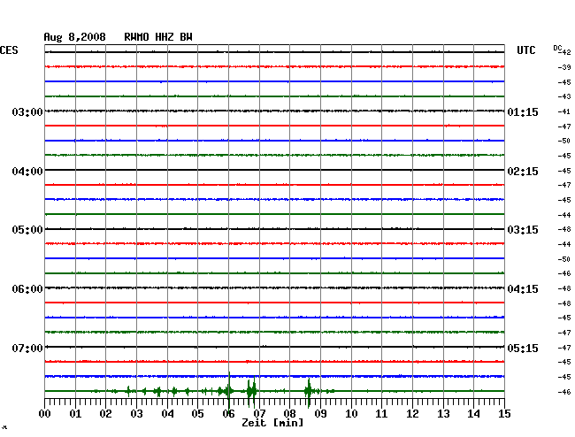
Task: Click the "UTC" time zone label
Action: (525, 50)
